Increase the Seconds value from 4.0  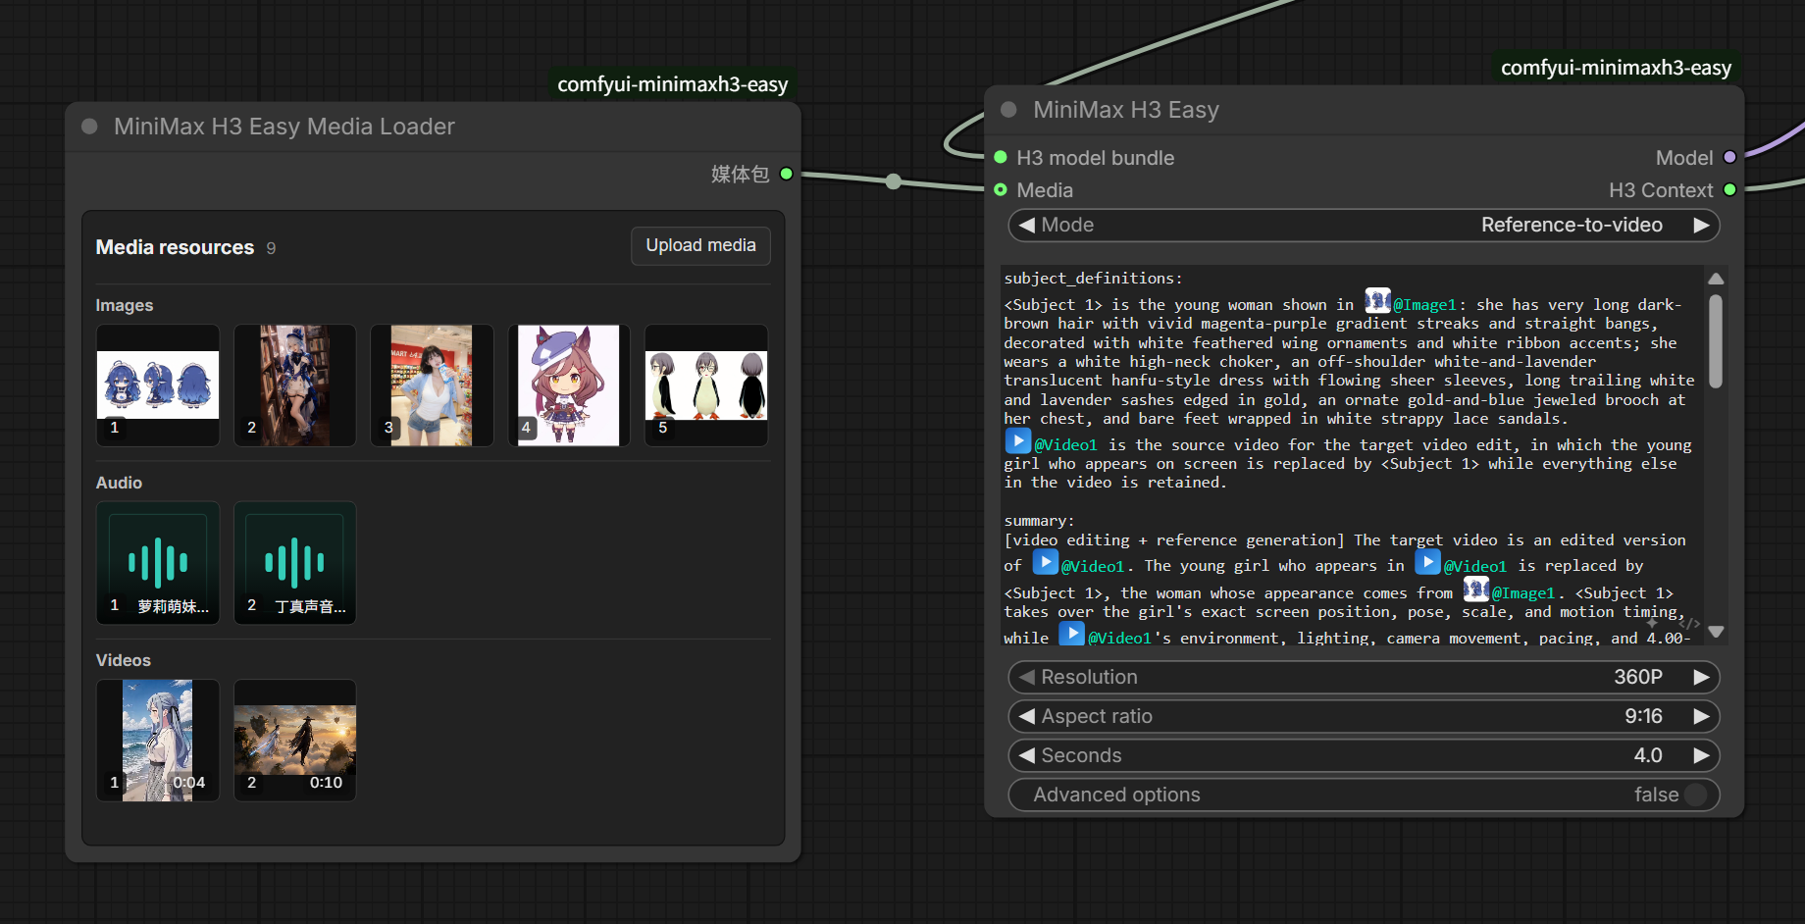tap(1701, 755)
